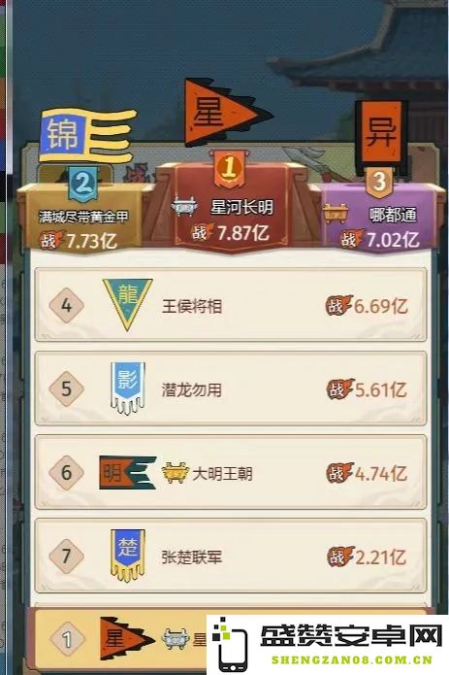
Task: Click the 大明王朝 alliance name
Action: coord(222,474)
